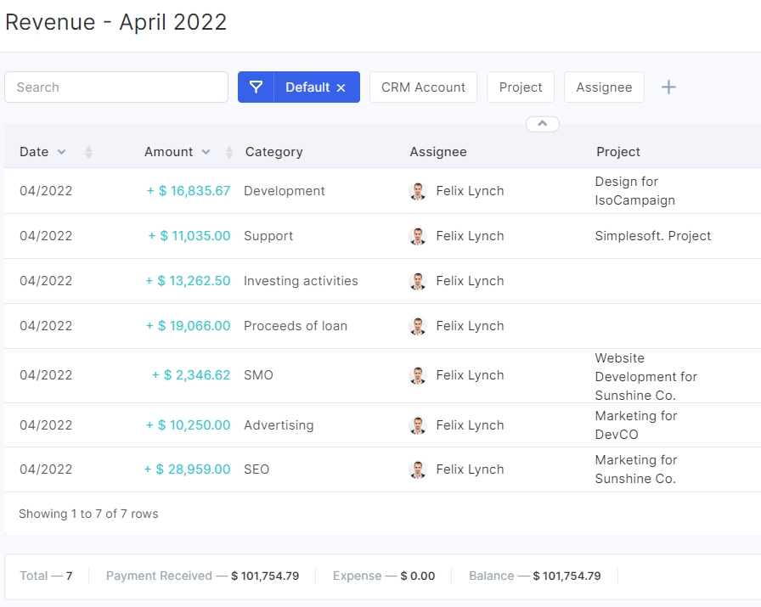Click the Development category cell

pyautogui.click(x=284, y=191)
